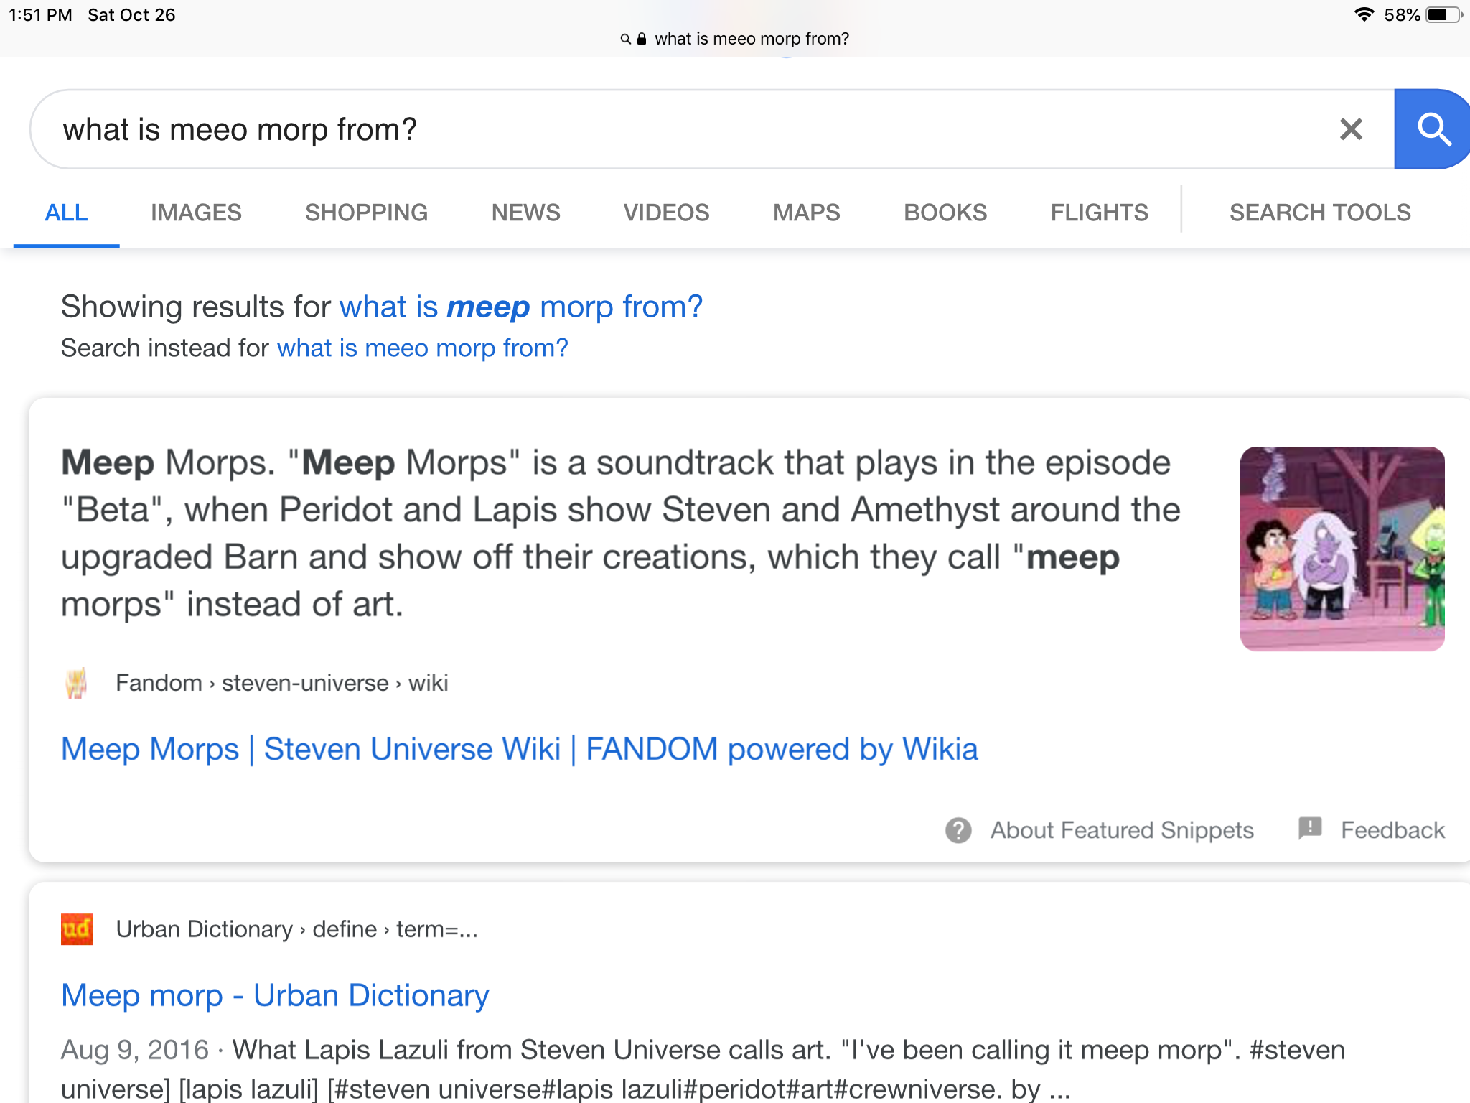This screenshot has height=1103, width=1470.
Task: Click the Fandom favicon in featured snippet
Action: (76, 683)
